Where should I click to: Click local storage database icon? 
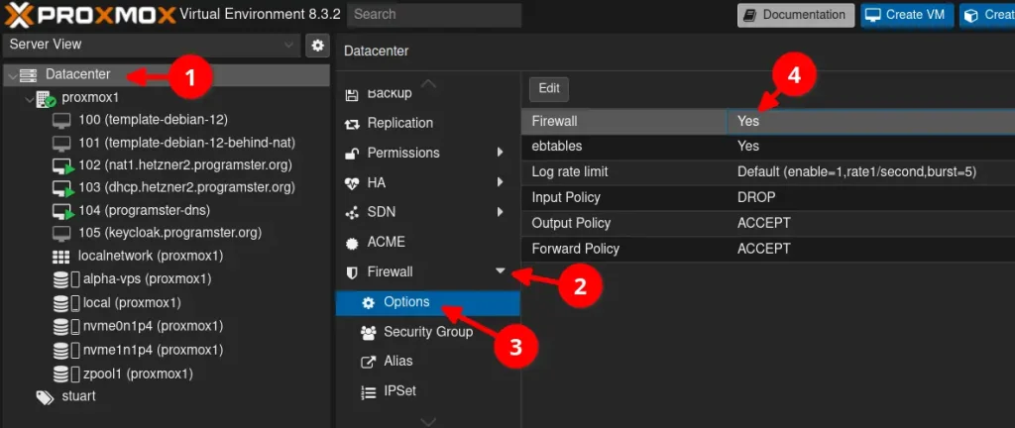(x=65, y=302)
